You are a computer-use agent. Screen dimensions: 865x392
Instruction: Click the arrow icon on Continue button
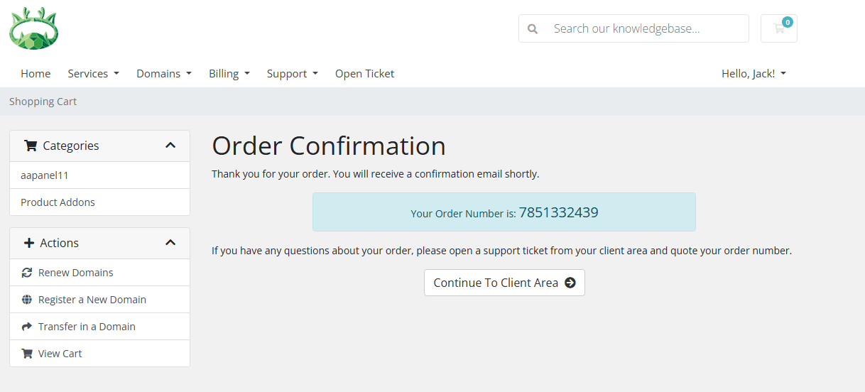[x=570, y=283]
